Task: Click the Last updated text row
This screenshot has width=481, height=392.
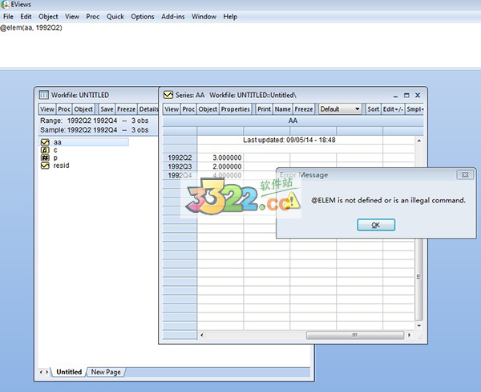Action: (289, 140)
